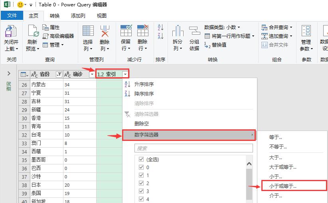Open the 确诊 column filter dropdown
The width and height of the screenshot is (328, 203).
92,74
